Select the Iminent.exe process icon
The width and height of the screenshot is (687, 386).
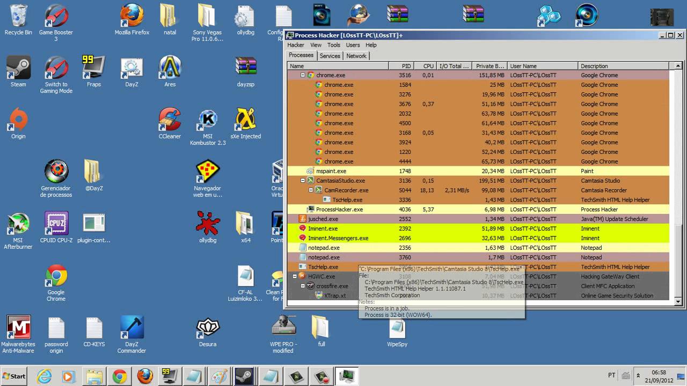[303, 228]
